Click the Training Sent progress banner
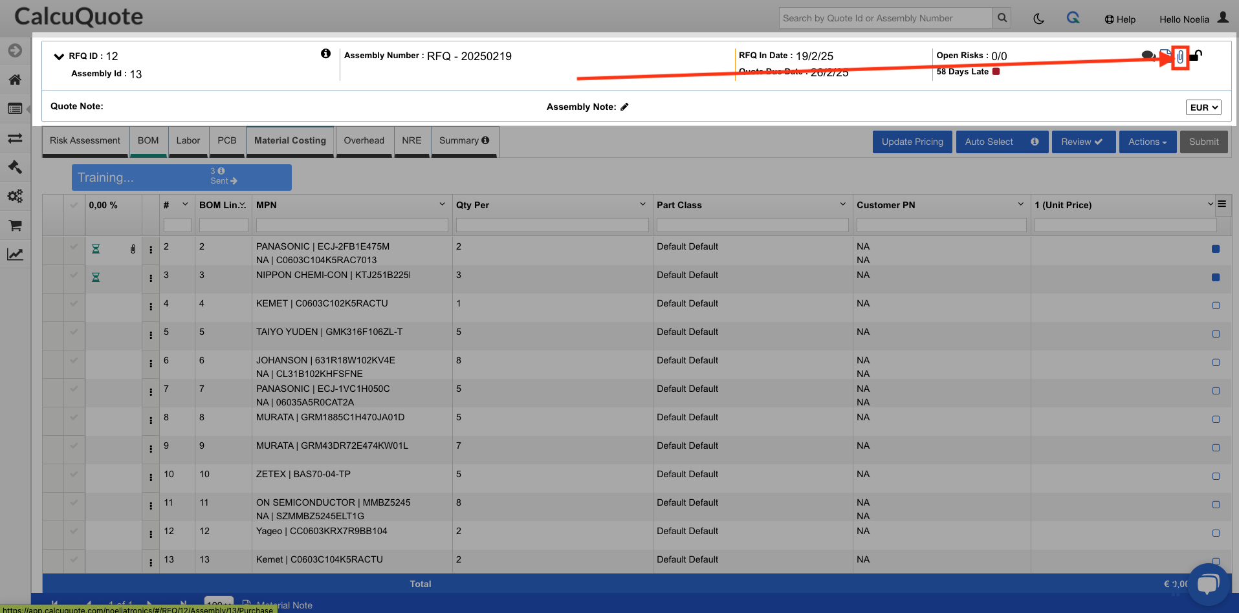 pyautogui.click(x=182, y=177)
